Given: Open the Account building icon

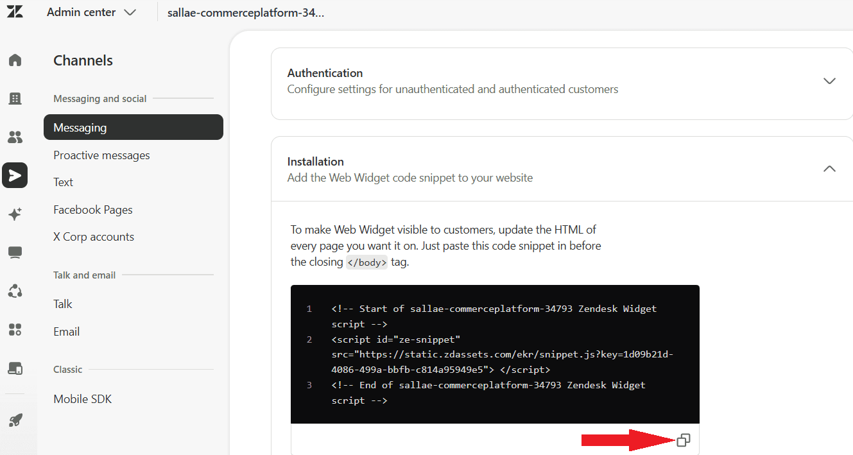Looking at the screenshot, I should pos(15,98).
